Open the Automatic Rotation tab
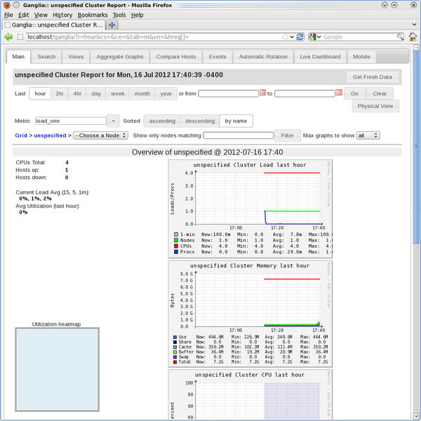The width and height of the screenshot is (421, 421). (x=263, y=57)
